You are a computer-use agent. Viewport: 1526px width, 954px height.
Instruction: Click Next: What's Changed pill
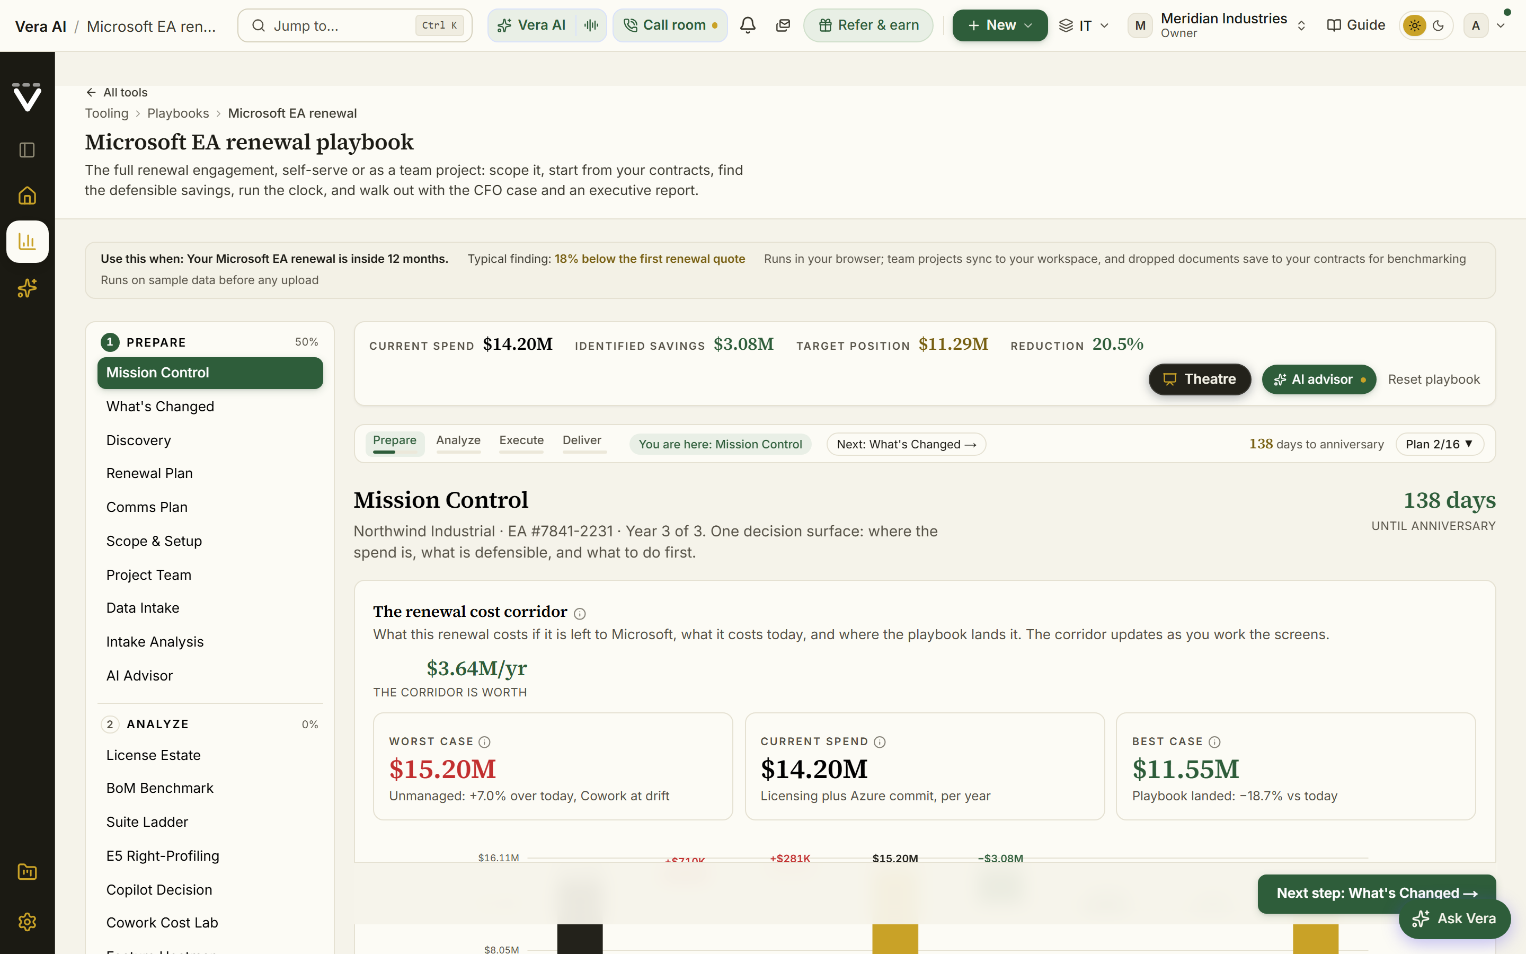click(x=906, y=444)
